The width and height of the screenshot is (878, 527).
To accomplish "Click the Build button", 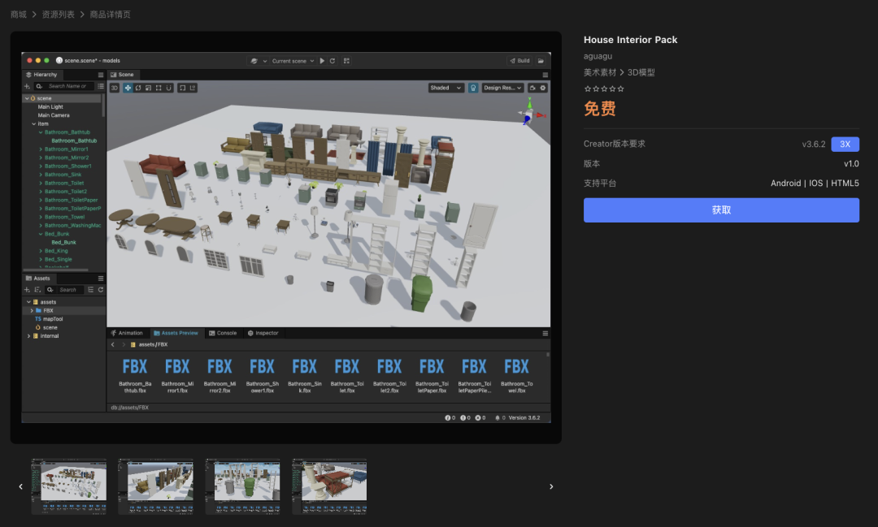I will coord(519,60).
